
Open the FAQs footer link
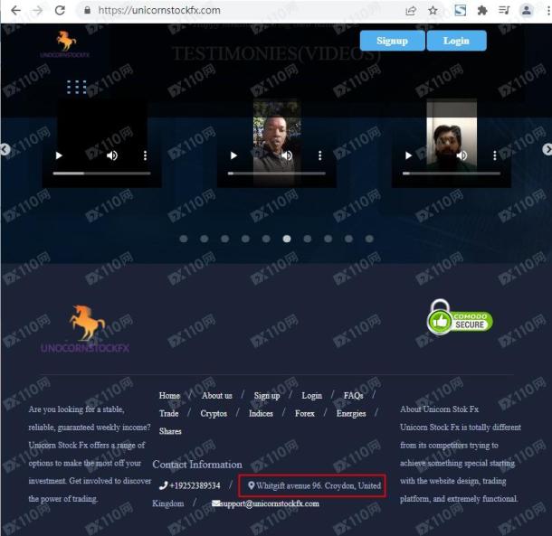pyautogui.click(x=354, y=396)
